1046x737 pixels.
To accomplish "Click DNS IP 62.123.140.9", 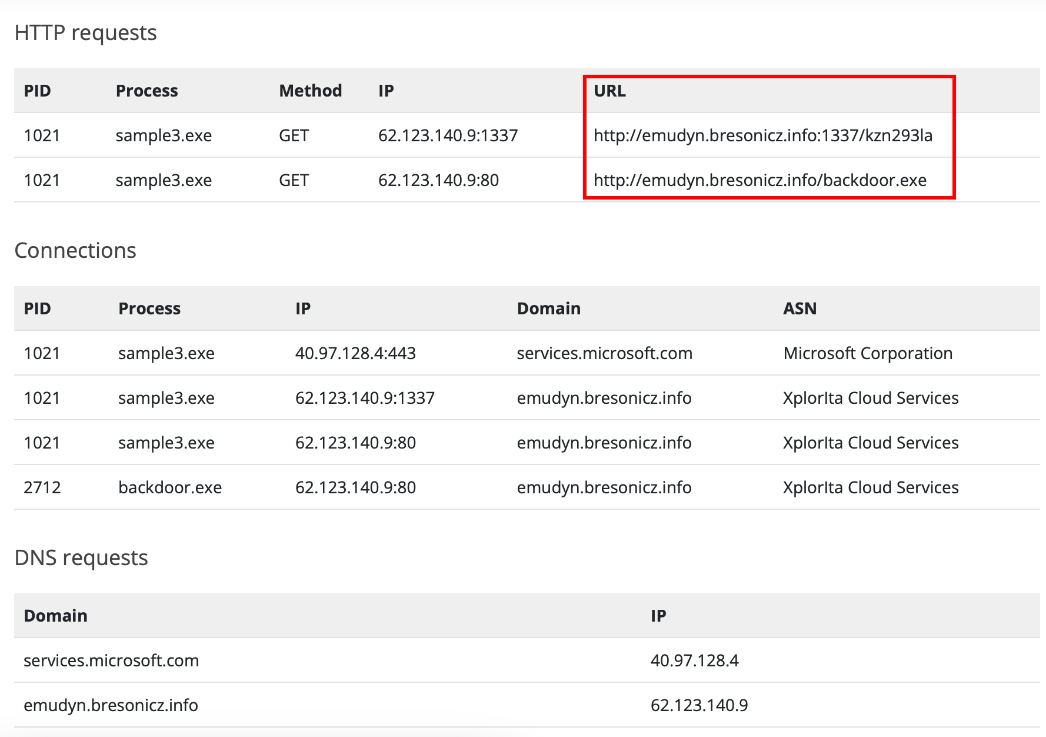I will 699,705.
